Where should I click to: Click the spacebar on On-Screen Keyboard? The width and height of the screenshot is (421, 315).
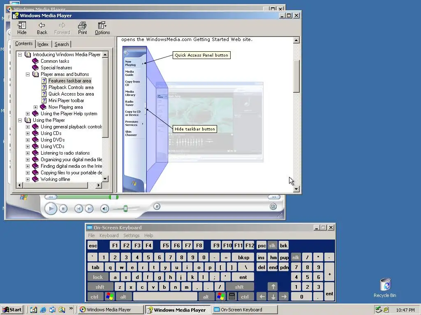pyautogui.click(x=165, y=297)
